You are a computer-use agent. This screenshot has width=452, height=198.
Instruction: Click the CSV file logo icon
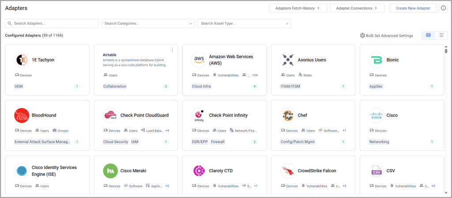(377, 171)
